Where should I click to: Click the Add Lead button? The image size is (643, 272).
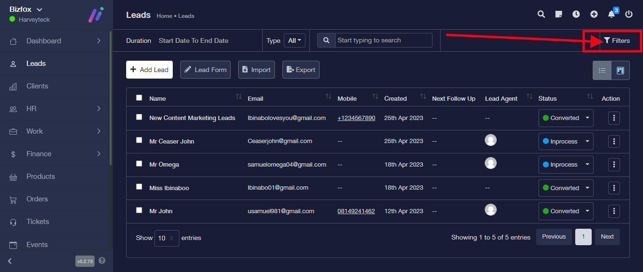pyautogui.click(x=149, y=70)
